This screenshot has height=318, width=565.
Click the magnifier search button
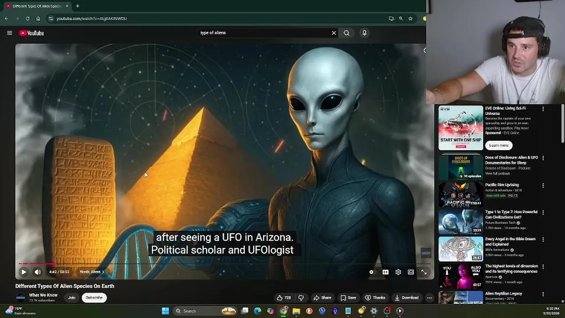coord(347,33)
